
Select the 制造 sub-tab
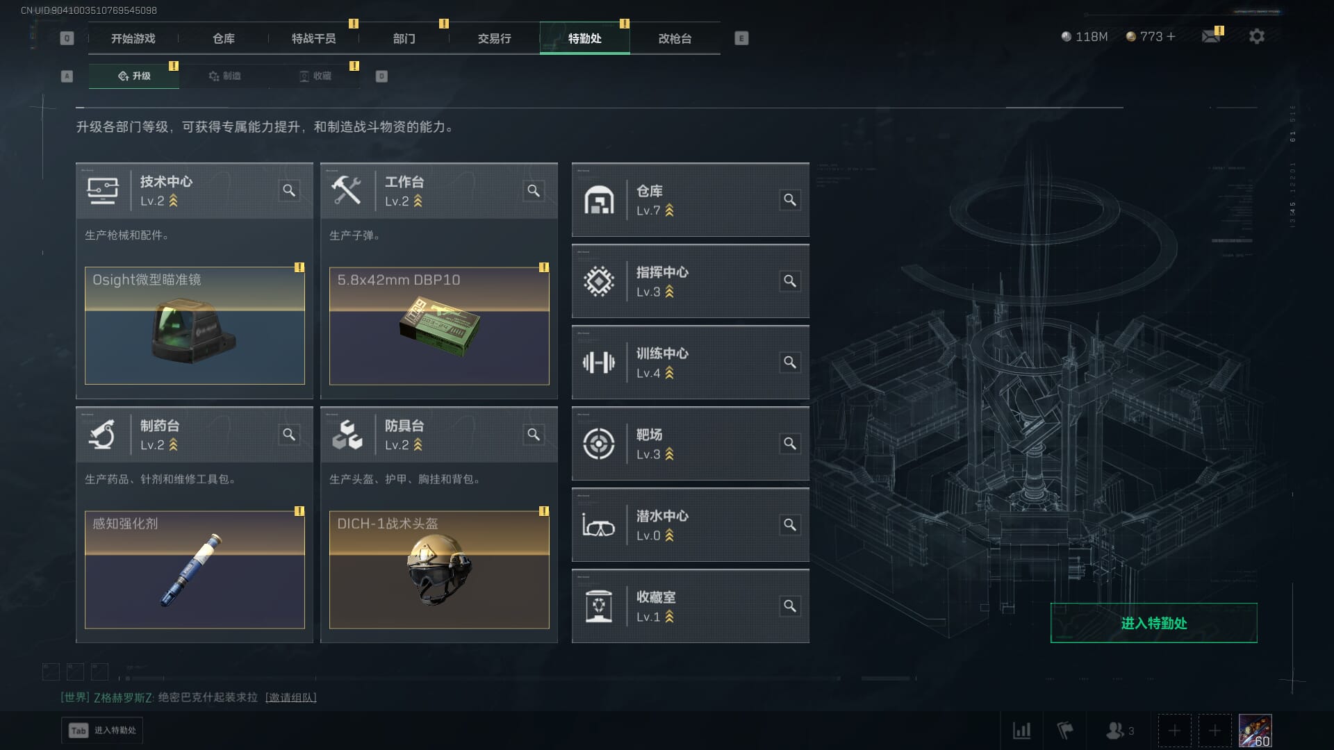click(224, 76)
